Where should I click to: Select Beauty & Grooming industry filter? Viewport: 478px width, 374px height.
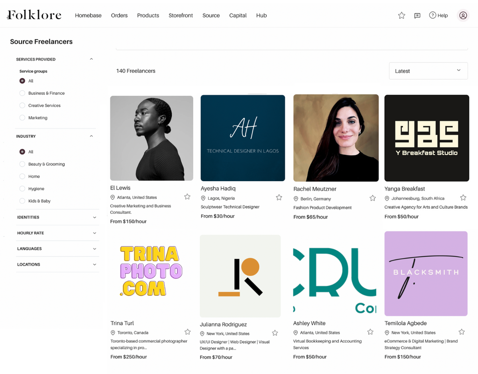click(x=22, y=164)
